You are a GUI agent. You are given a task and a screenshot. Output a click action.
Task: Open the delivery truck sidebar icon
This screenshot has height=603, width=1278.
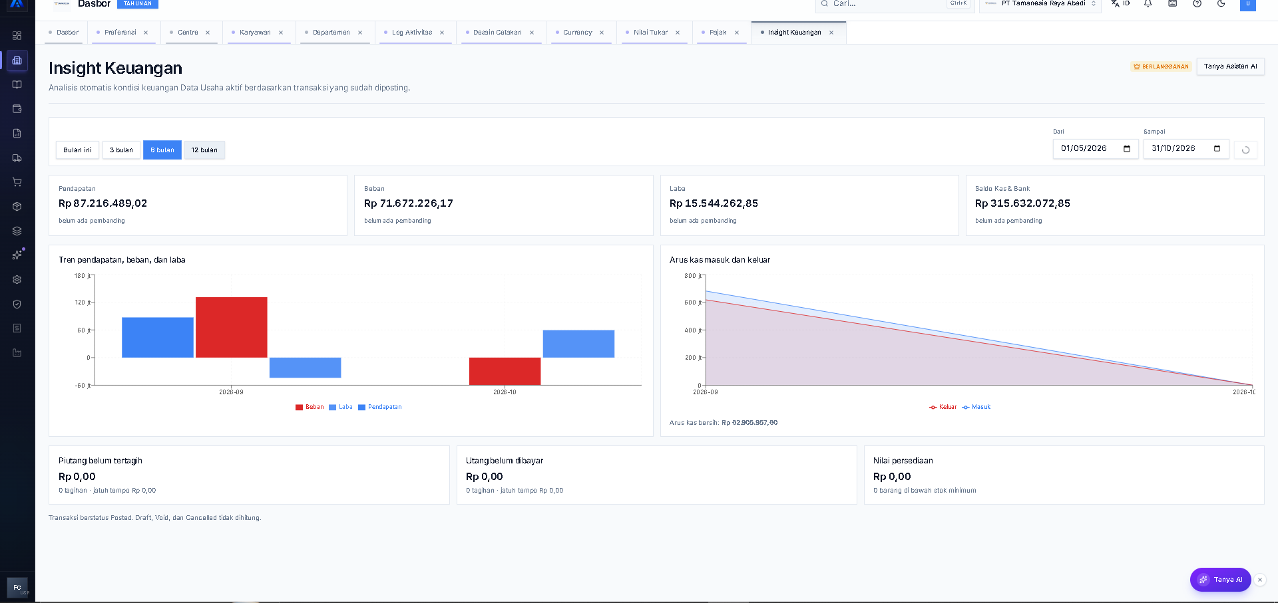pos(17,158)
